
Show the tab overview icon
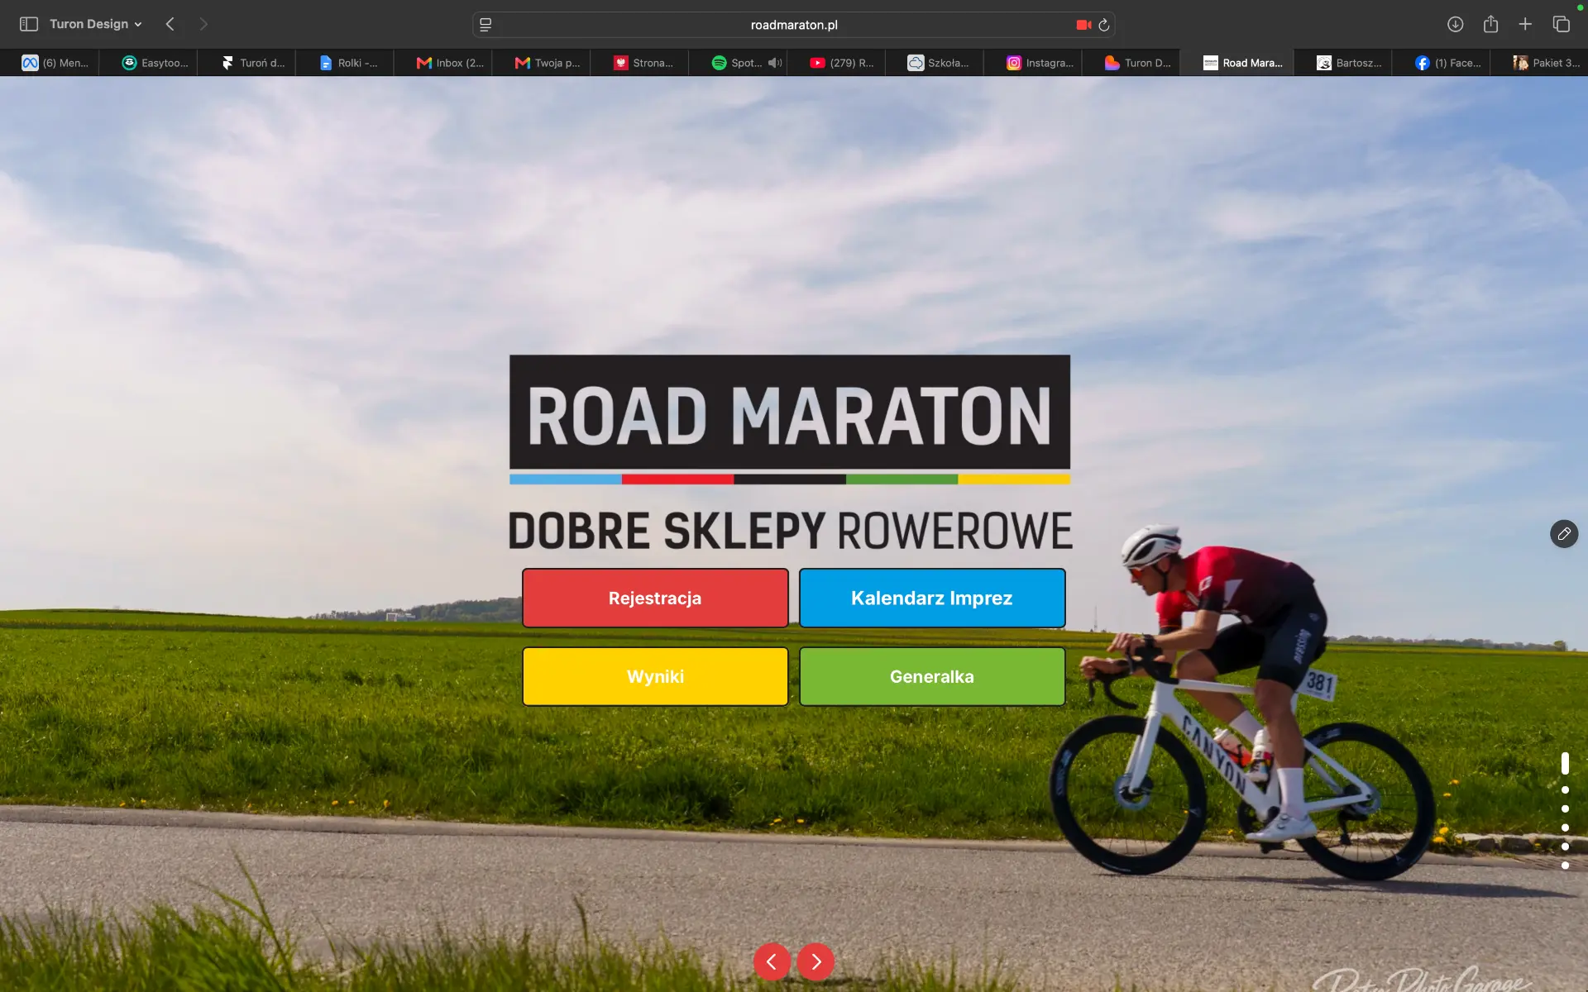1561,24
